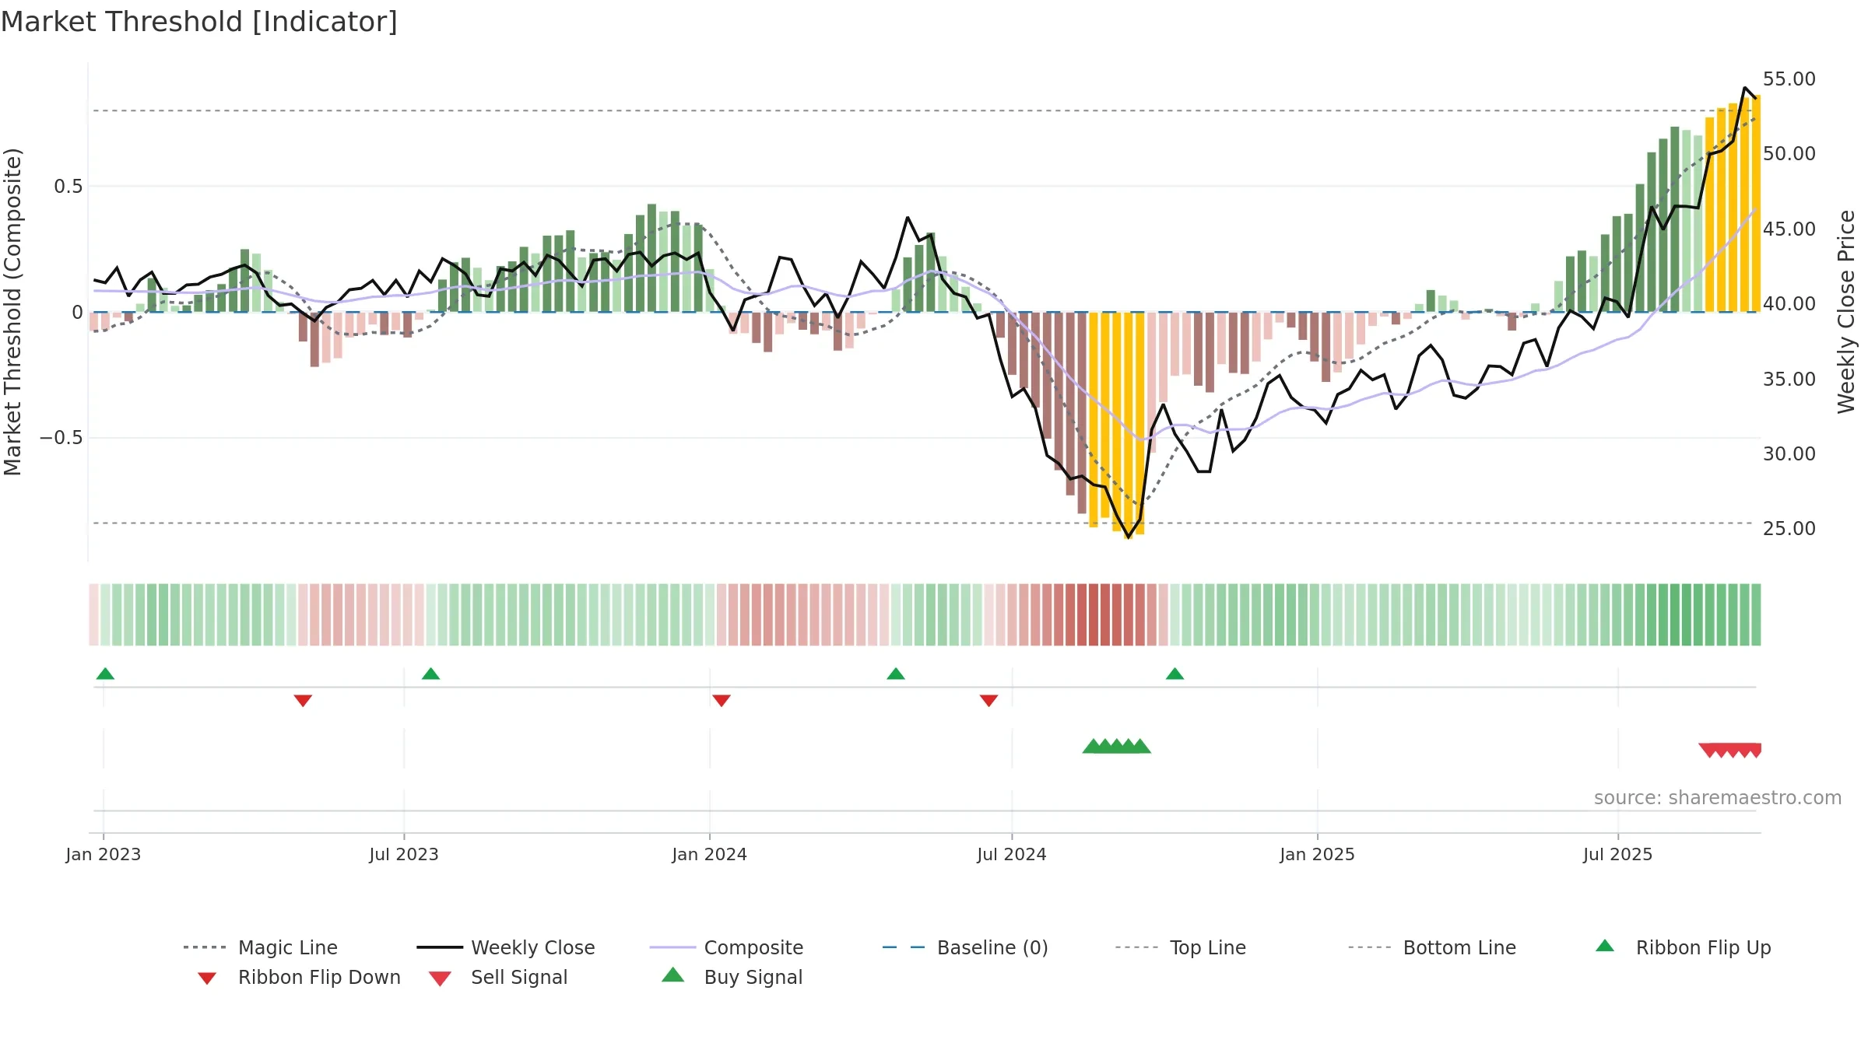Click the 0 left axis tick label
Image resolution: width=1868 pixels, height=1050 pixels.
point(77,313)
